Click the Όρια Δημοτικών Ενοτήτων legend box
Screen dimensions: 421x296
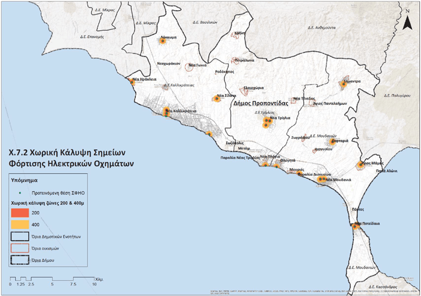(21, 237)
